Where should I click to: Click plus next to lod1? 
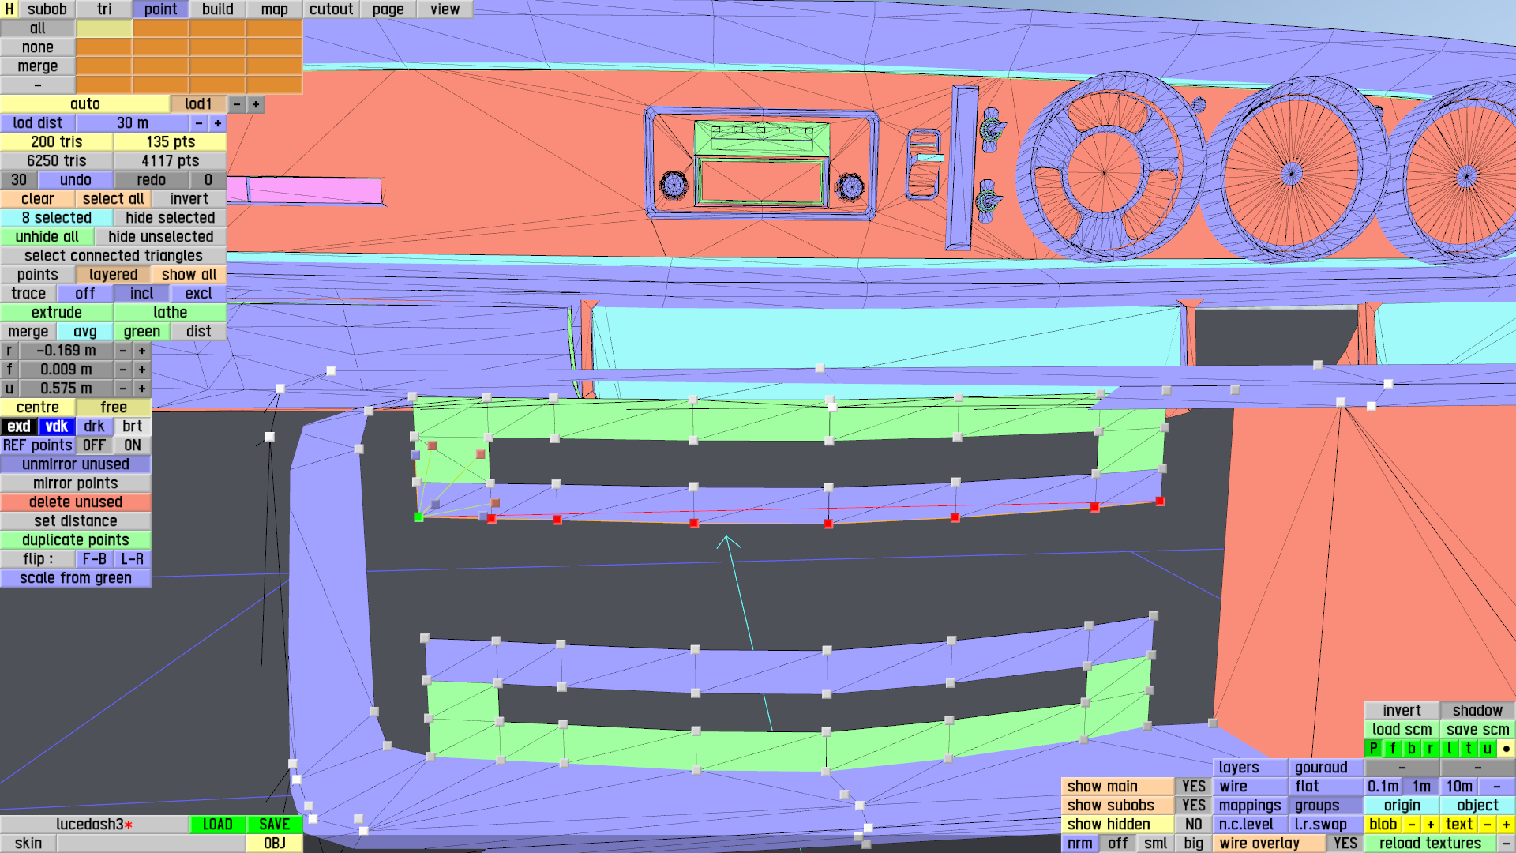tap(255, 104)
